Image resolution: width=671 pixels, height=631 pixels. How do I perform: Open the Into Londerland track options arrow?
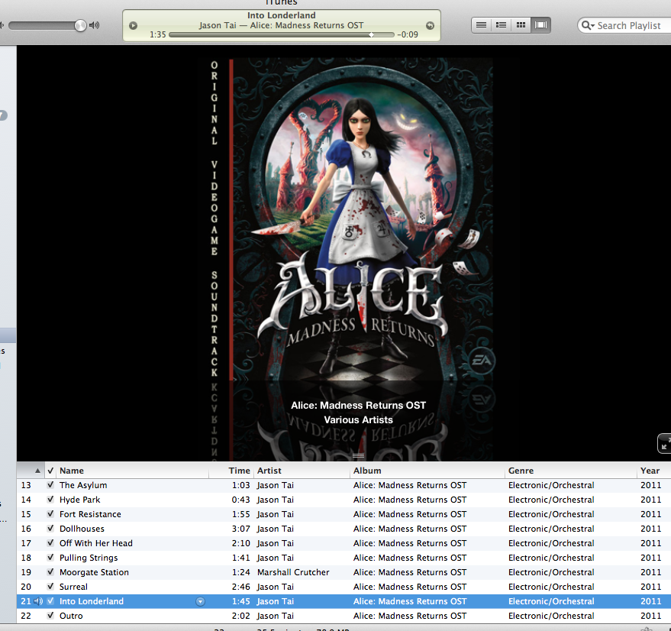(200, 601)
